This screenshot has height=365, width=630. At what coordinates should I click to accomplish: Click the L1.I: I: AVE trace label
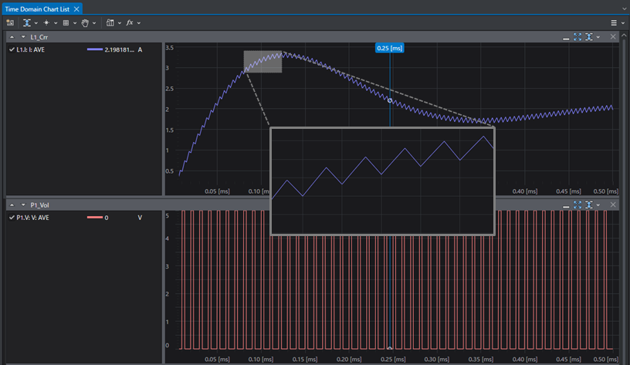pos(31,49)
